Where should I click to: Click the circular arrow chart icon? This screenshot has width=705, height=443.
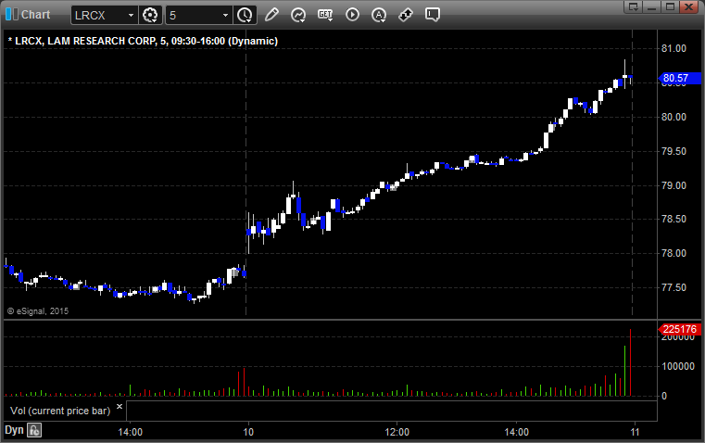coord(298,15)
